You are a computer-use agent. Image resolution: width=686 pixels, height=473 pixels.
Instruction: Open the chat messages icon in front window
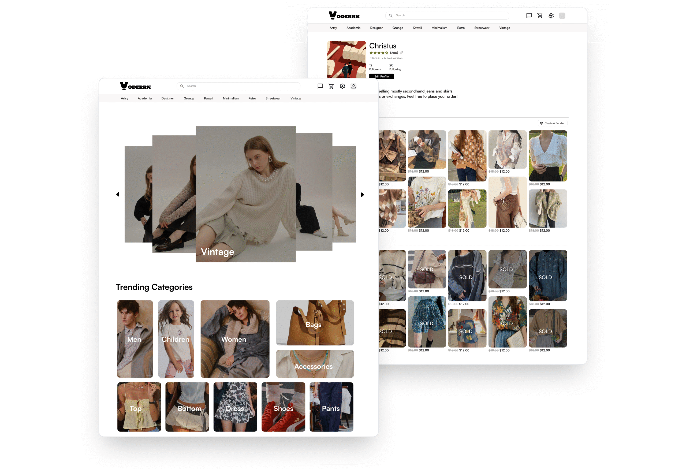click(320, 86)
